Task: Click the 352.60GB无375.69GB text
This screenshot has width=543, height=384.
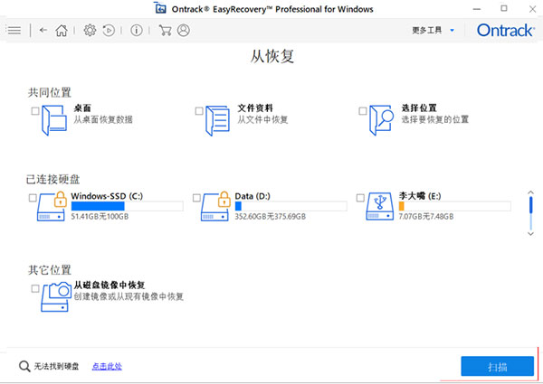Action: (x=270, y=217)
